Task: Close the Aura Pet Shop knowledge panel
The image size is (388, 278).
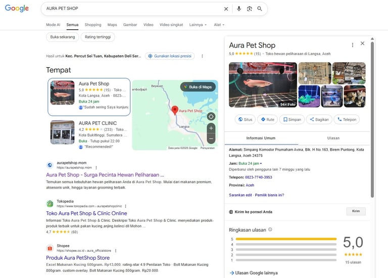Action: 363,43
